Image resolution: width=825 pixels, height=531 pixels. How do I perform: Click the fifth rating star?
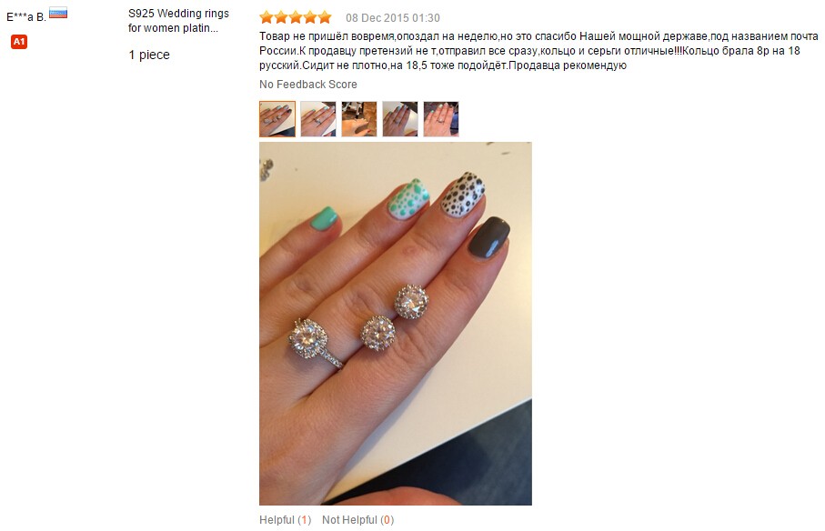(x=325, y=18)
